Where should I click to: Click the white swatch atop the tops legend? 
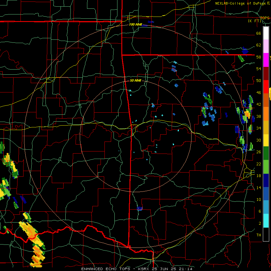[x=266, y=33]
